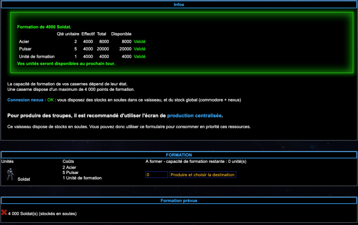Click the Soldat unit image

[10, 174]
